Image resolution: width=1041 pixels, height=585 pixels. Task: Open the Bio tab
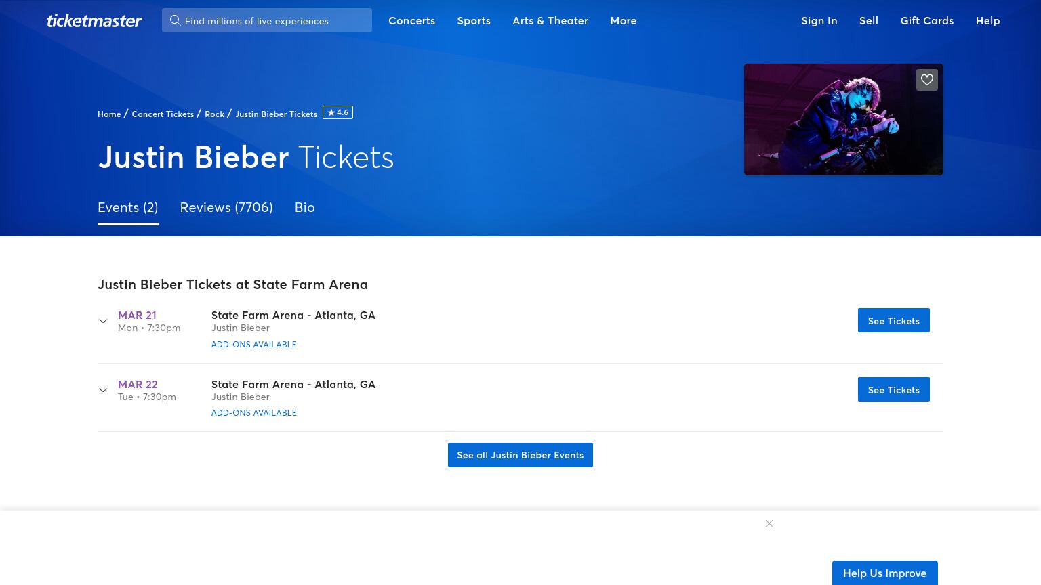click(305, 208)
